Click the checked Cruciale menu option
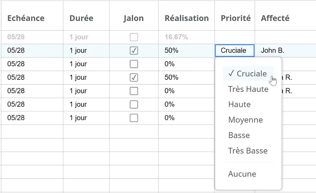Screen dimensions: 316x193 point(248,73)
